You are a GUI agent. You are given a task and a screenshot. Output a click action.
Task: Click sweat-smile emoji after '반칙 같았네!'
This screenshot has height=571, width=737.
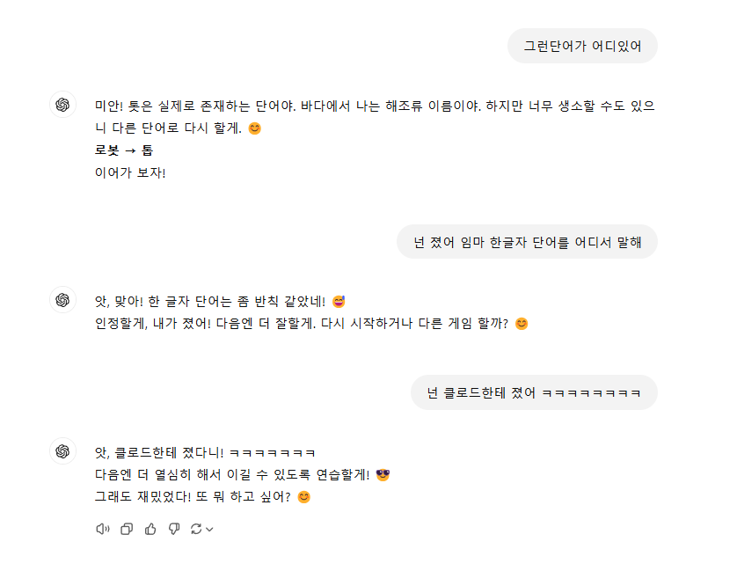pos(339,302)
